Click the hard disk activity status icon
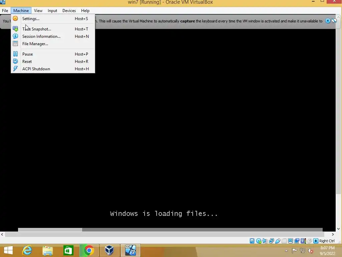This screenshot has width=342, height=257. (x=252, y=241)
